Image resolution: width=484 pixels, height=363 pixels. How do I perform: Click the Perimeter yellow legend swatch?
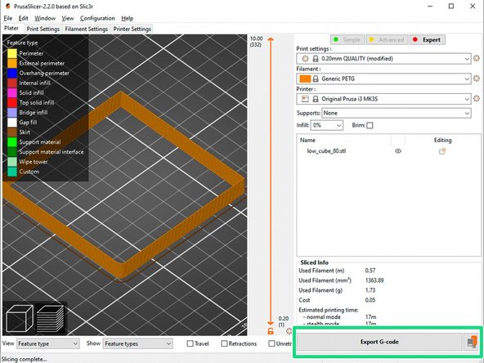(12, 53)
